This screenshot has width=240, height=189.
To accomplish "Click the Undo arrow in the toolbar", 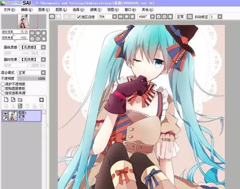I will 52,17.
